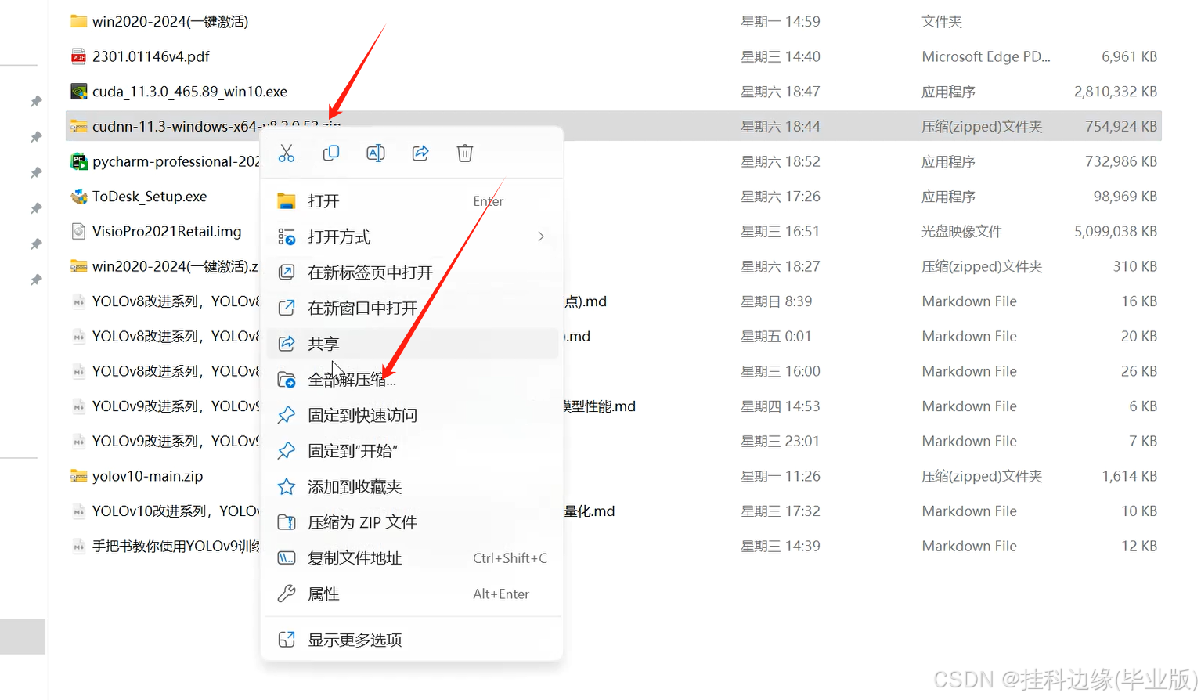Click the 光盘映像文件 type cell
The width and height of the screenshot is (1201, 700).
(x=961, y=232)
